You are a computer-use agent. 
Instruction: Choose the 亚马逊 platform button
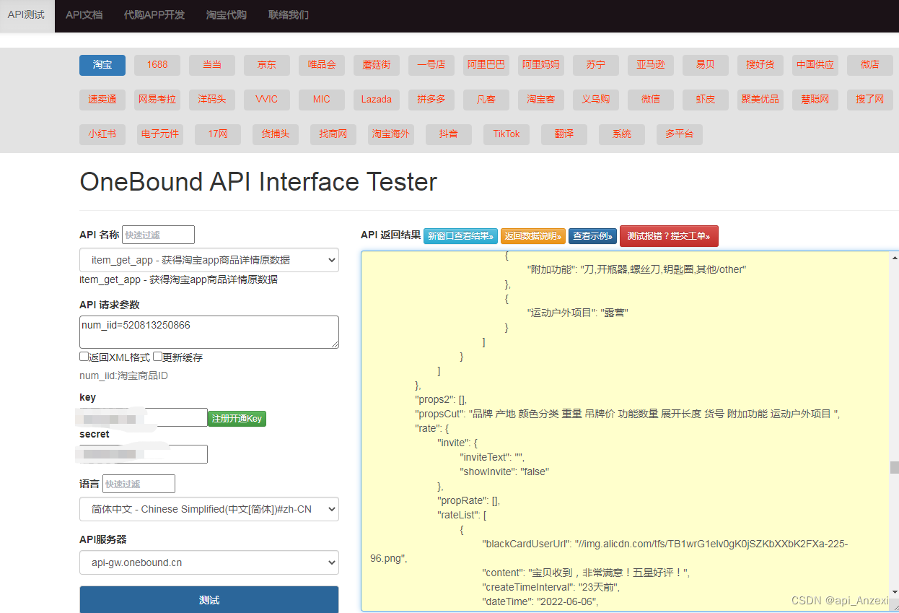pyautogui.click(x=651, y=65)
